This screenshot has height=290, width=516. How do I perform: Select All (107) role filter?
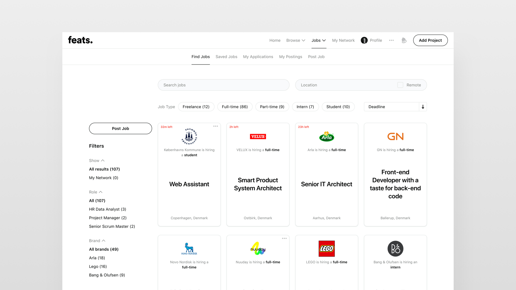pyautogui.click(x=97, y=201)
